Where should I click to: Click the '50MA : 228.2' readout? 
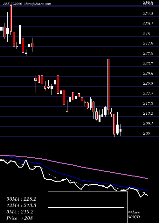pos(21,199)
